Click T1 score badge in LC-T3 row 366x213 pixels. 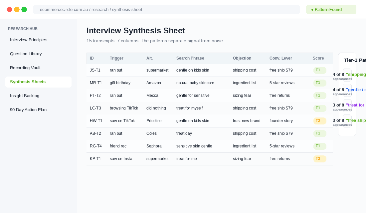[320, 108]
